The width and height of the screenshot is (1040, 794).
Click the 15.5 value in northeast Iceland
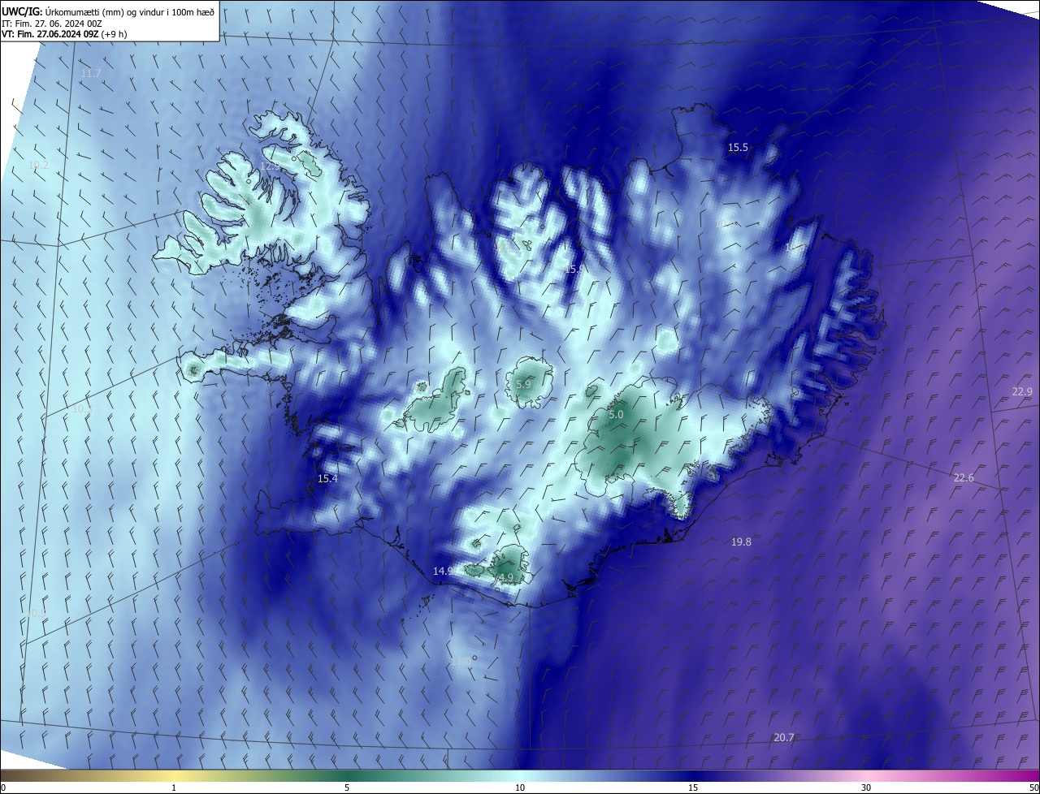tap(738, 147)
